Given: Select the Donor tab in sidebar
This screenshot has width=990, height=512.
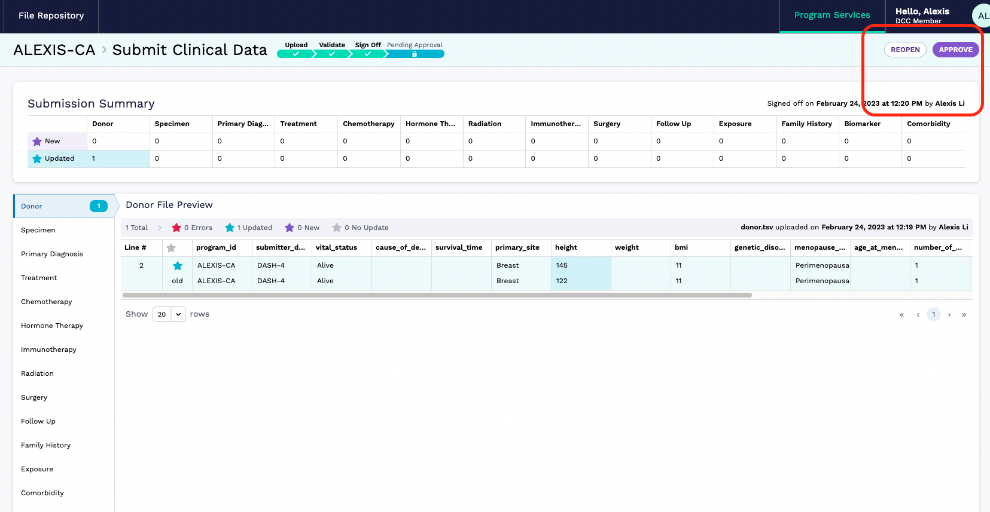Looking at the screenshot, I should [63, 206].
